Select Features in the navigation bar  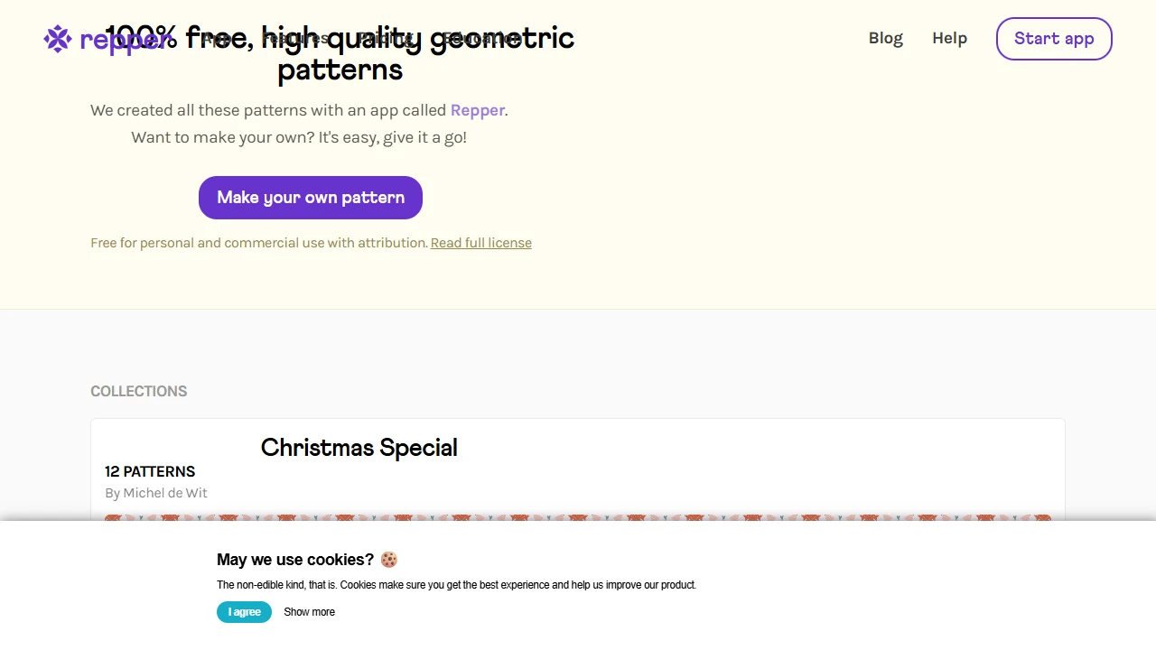coord(295,38)
